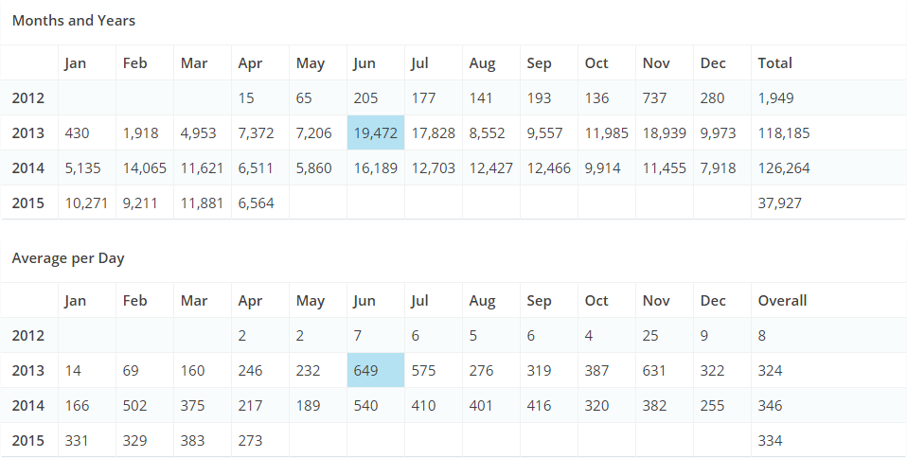Click the 2014 overall average value 346
The image size is (907, 458).
click(x=771, y=406)
